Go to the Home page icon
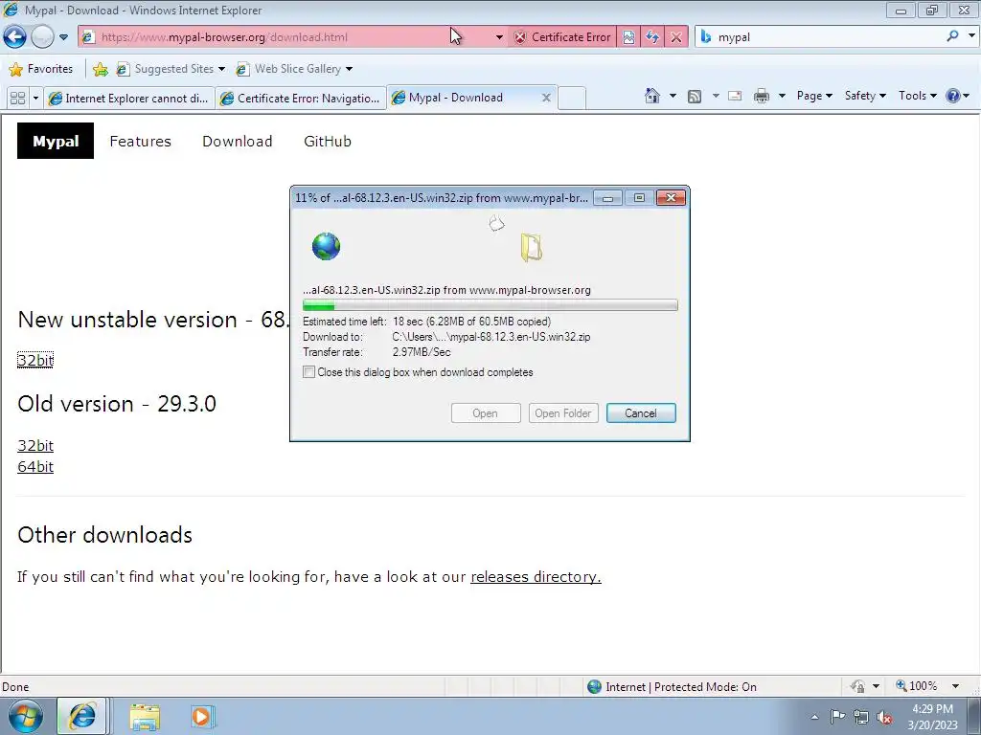Viewport: 981px width, 735px height. (651, 96)
